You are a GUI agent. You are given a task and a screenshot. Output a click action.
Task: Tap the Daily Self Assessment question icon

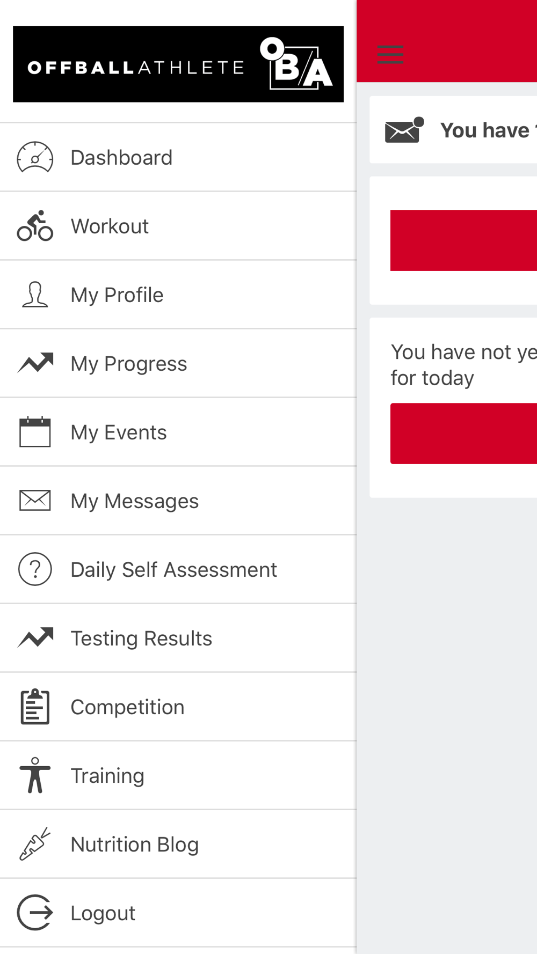coord(35,569)
